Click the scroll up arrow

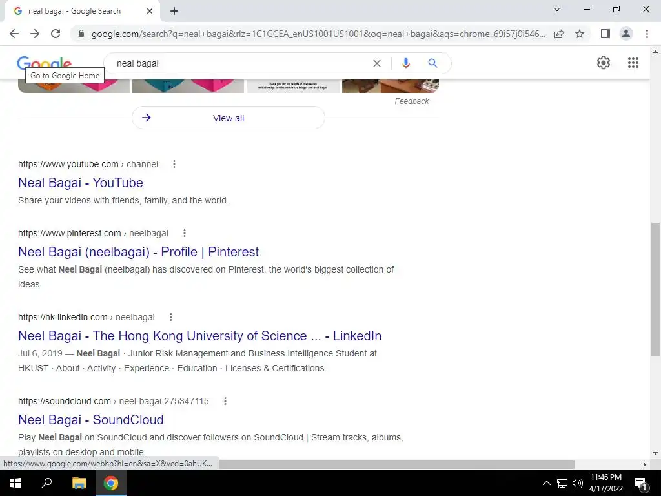coord(655,52)
